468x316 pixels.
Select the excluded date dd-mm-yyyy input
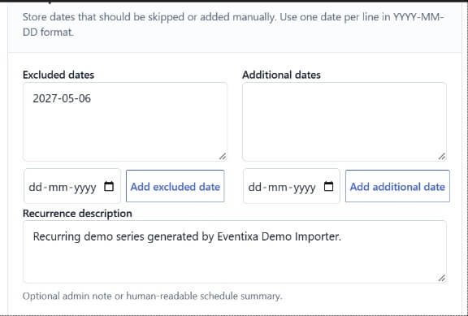[72, 186]
